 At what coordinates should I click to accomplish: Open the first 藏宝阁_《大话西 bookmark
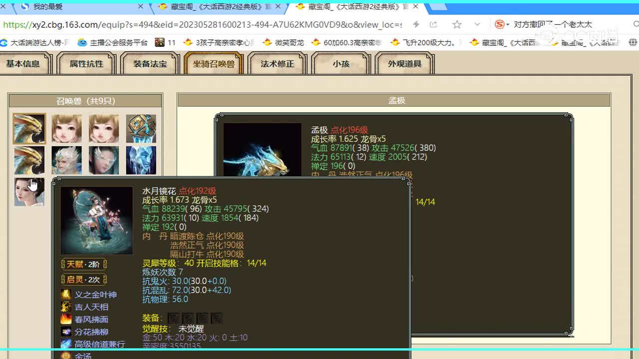click(x=505, y=42)
